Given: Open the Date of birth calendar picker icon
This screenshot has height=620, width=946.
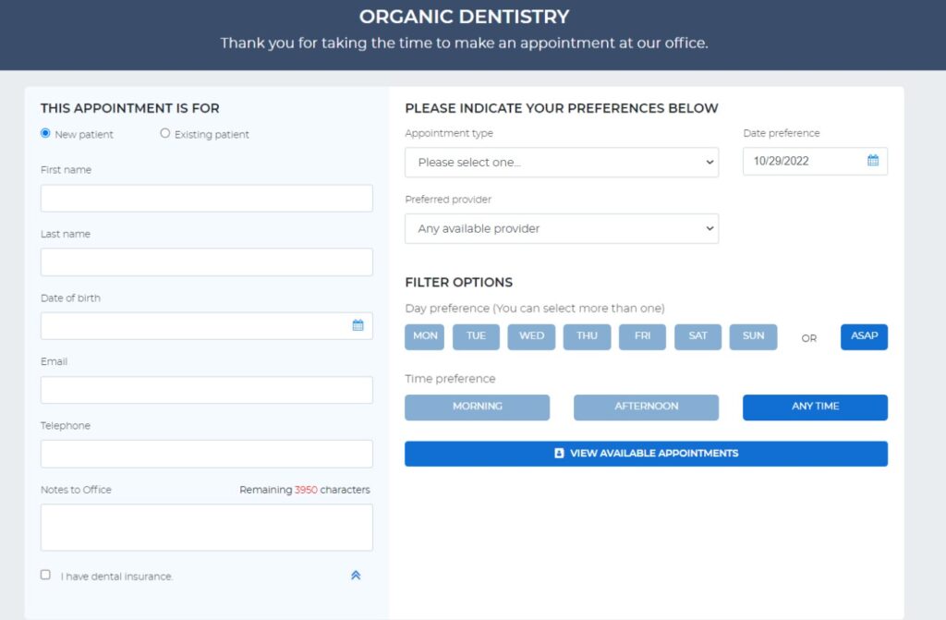Looking at the screenshot, I should 360,325.
